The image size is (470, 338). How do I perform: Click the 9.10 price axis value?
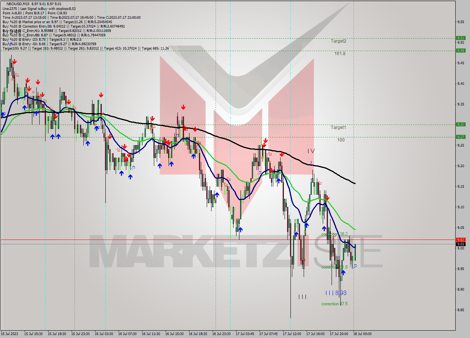(x=461, y=207)
